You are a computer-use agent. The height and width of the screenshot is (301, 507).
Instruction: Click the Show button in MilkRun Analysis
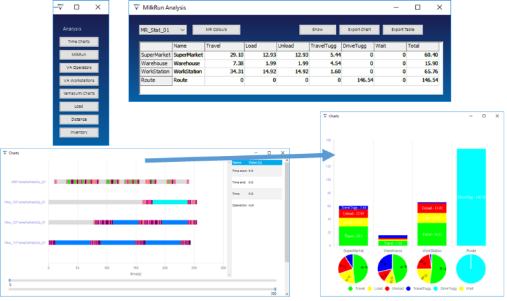click(x=318, y=30)
